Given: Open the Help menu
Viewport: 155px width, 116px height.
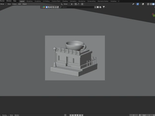Looking at the screenshot, I should (15, 1).
